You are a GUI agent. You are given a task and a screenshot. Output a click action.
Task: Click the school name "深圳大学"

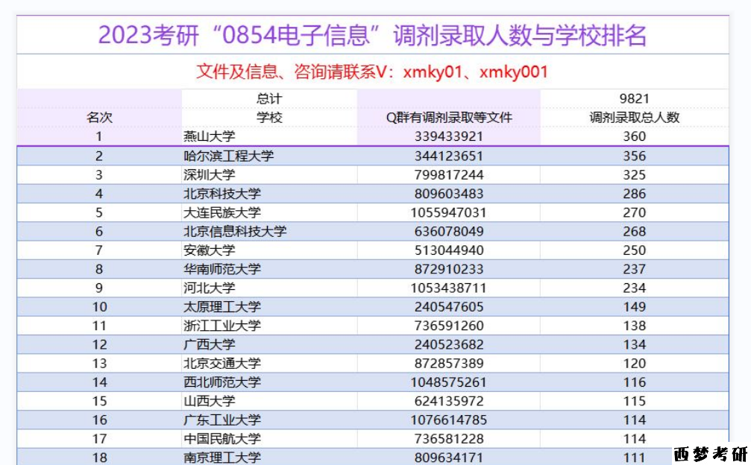pos(210,174)
